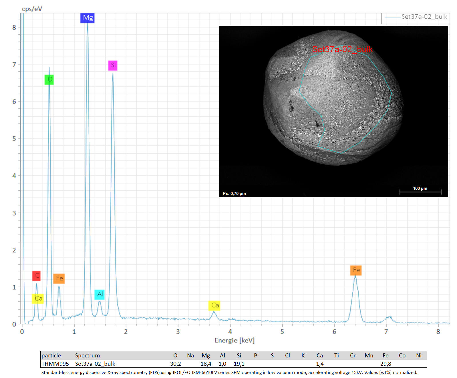Click the Energie [keV] axis title

235,340
